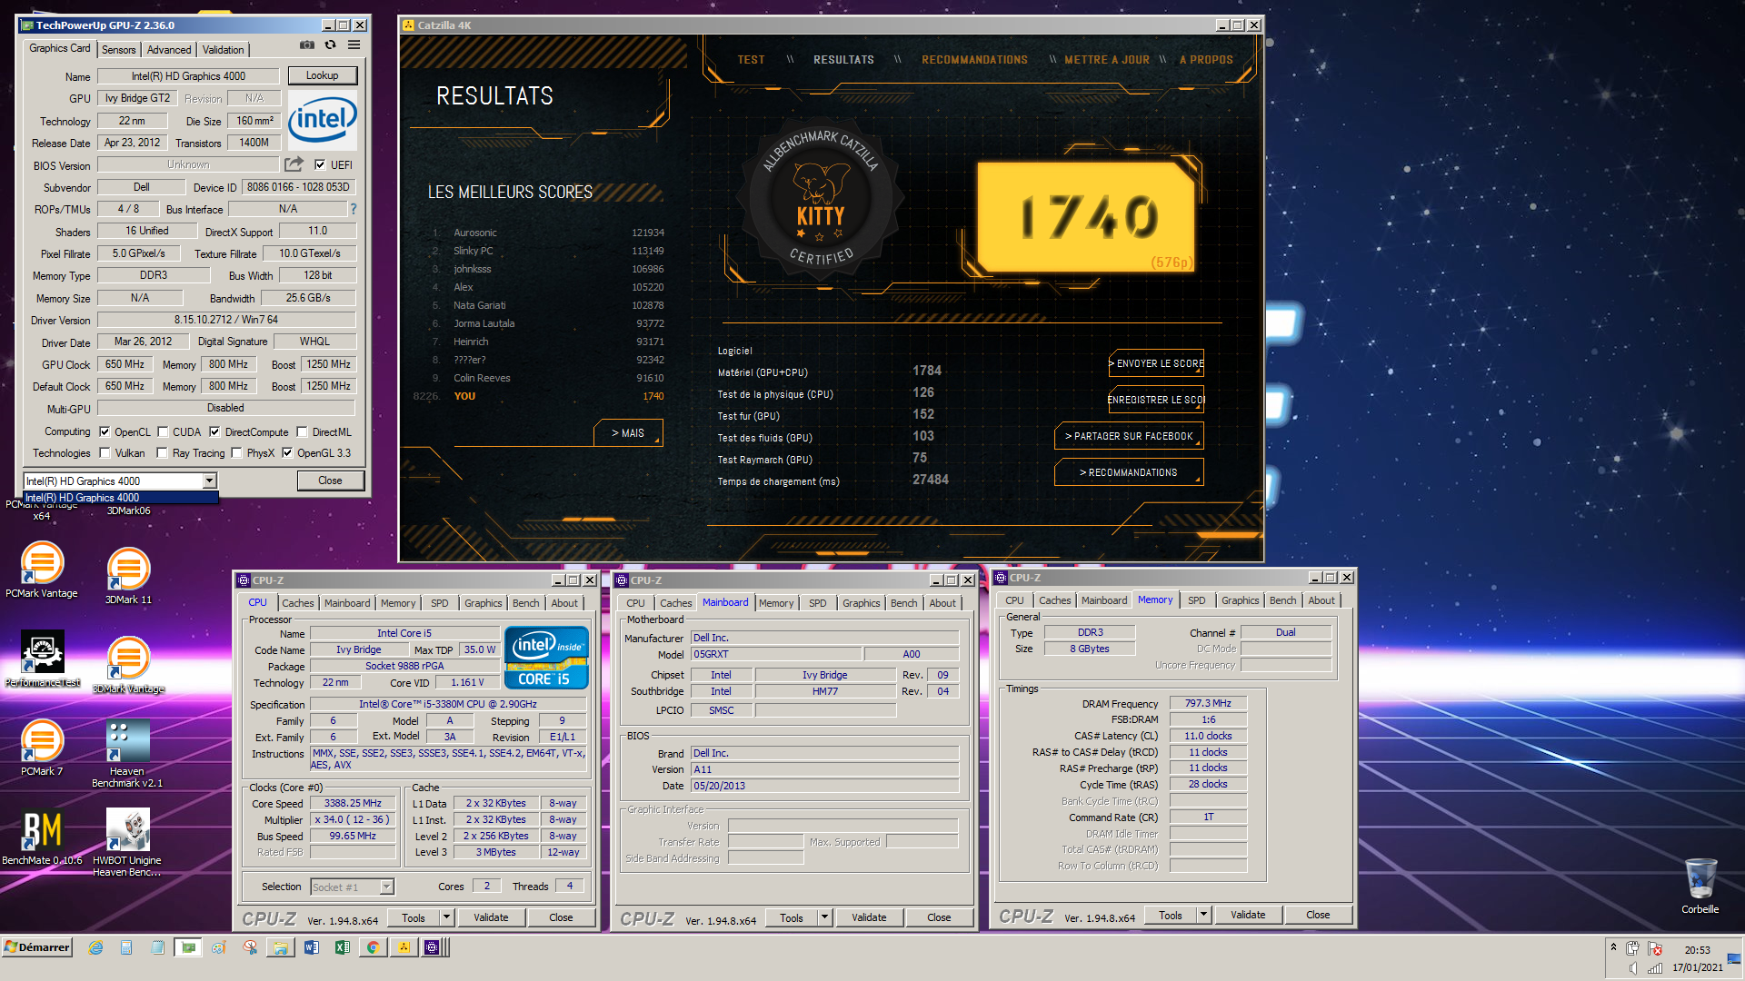Open the BenchMate 0.10.6 desktop icon

tap(42, 837)
